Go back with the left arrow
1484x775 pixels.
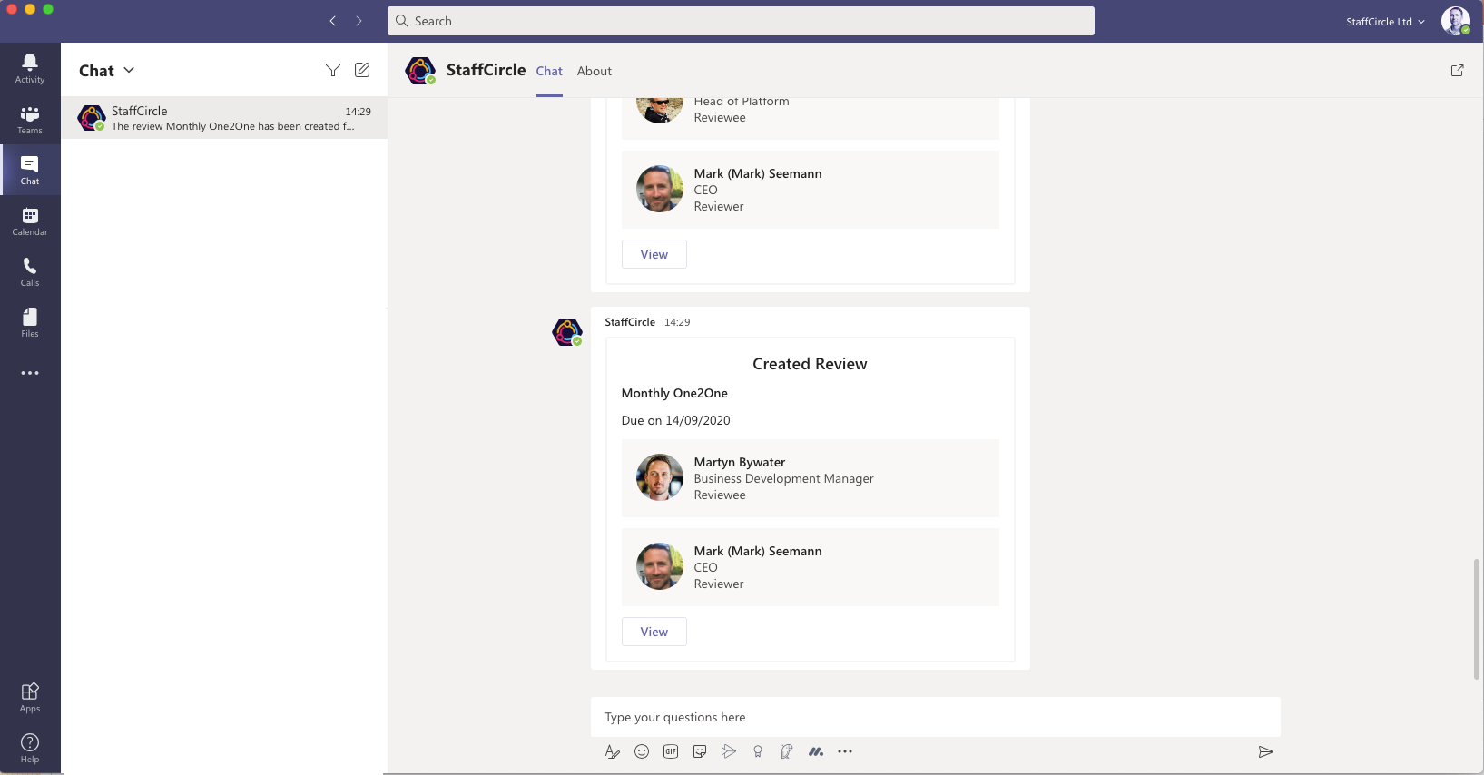[333, 21]
